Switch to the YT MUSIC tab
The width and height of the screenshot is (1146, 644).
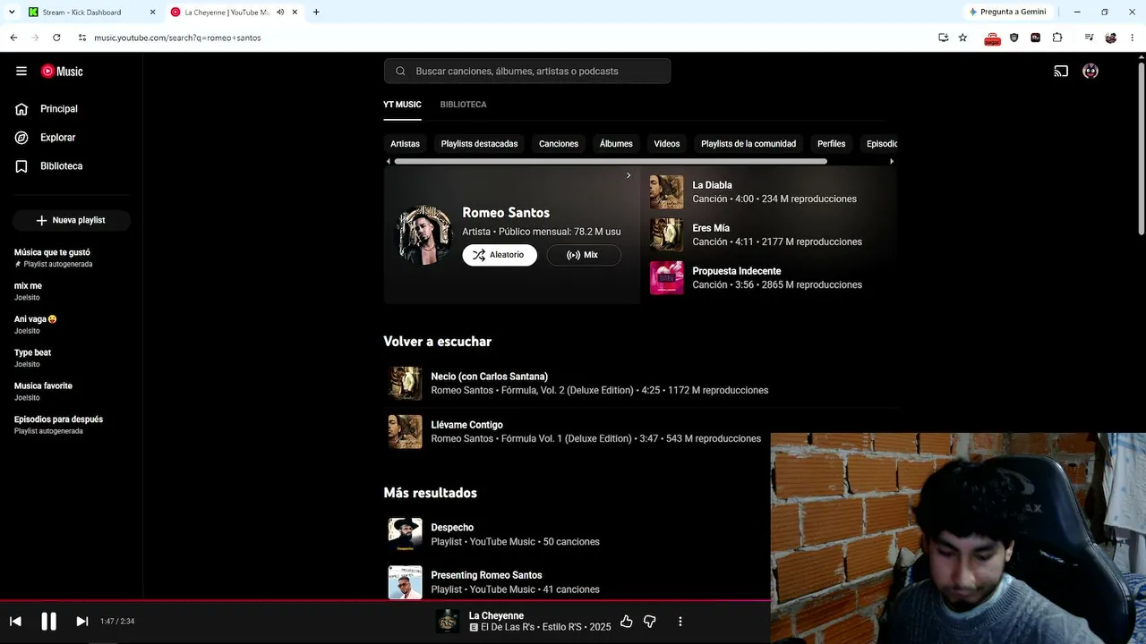click(x=402, y=105)
